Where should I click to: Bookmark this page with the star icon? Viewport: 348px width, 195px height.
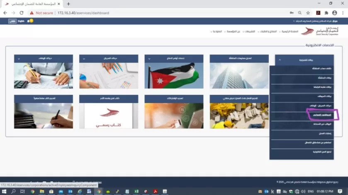[x=308, y=13]
